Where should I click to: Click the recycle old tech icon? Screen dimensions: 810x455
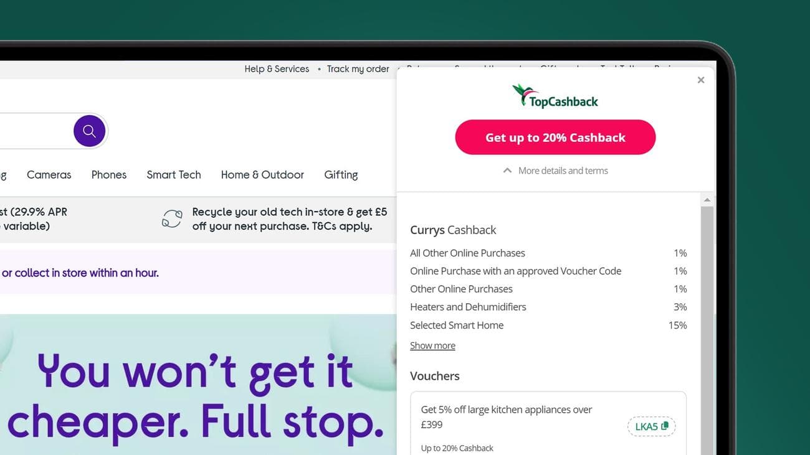point(172,218)
